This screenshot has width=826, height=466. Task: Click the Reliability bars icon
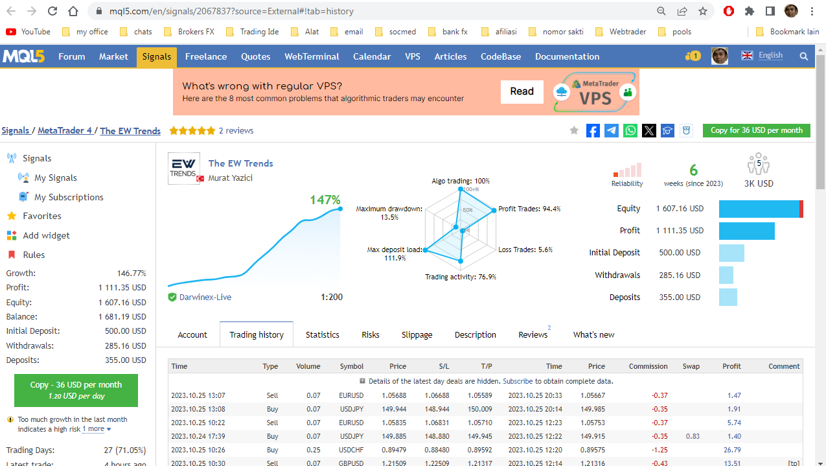point(627,170)
